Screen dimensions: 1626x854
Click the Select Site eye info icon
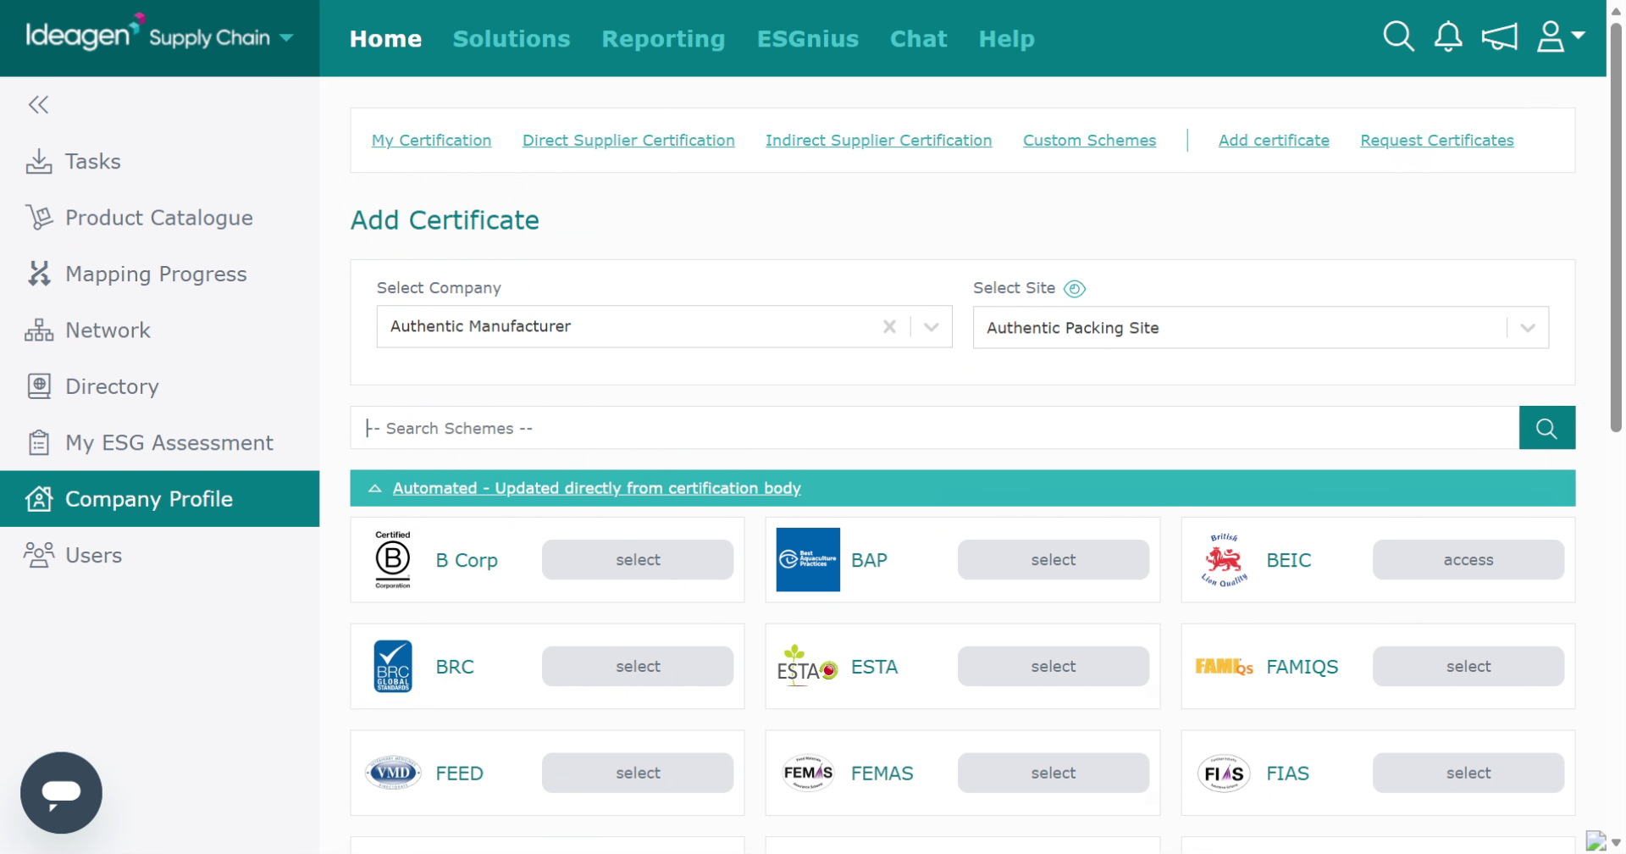[x=1075, y=289]
